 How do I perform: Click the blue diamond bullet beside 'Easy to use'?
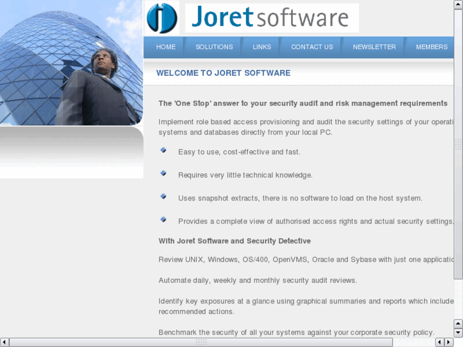pyautogui.click(x=163, y=150)
